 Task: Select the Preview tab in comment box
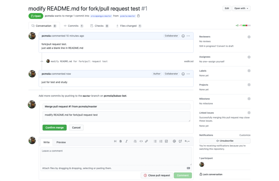[61, 142]
